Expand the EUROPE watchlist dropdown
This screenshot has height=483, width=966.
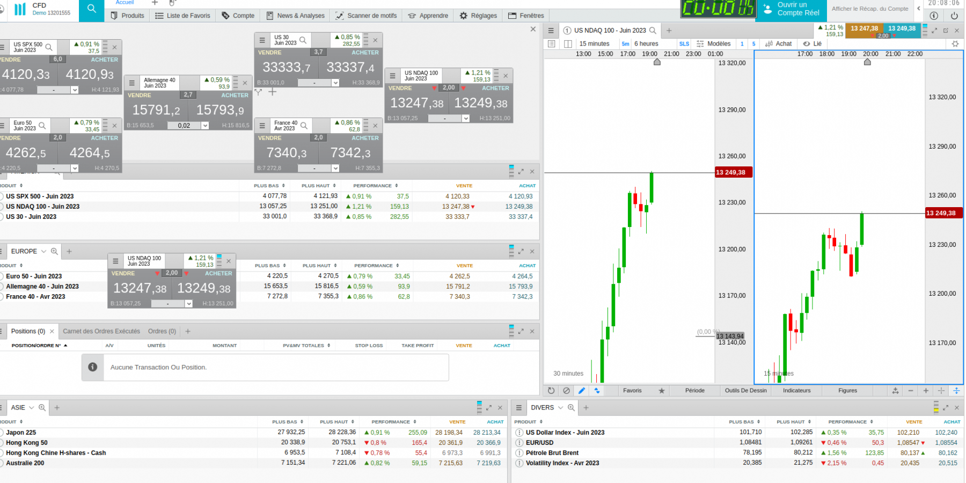(43, 251)
